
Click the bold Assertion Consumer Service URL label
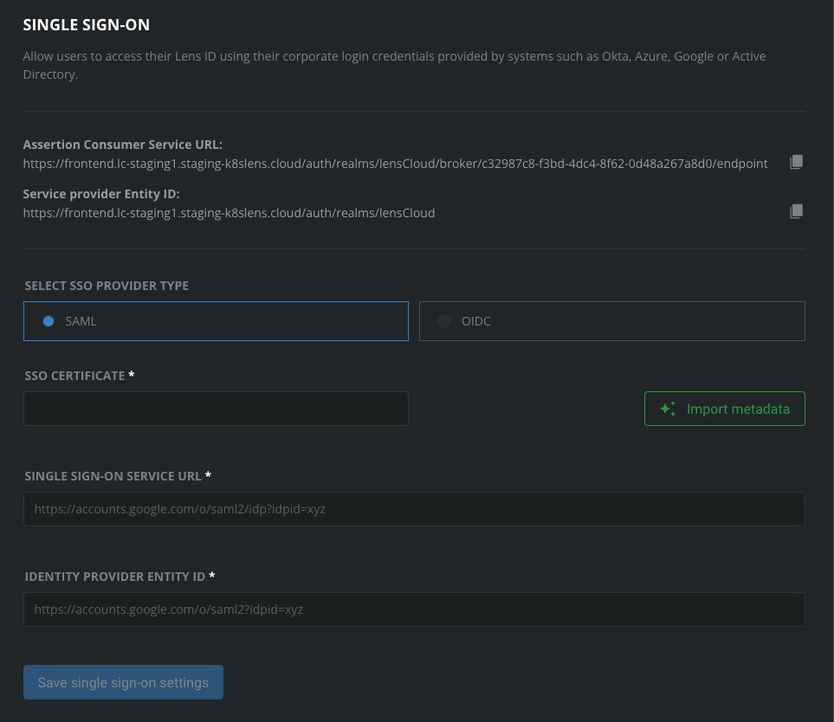tap(123, 145)
